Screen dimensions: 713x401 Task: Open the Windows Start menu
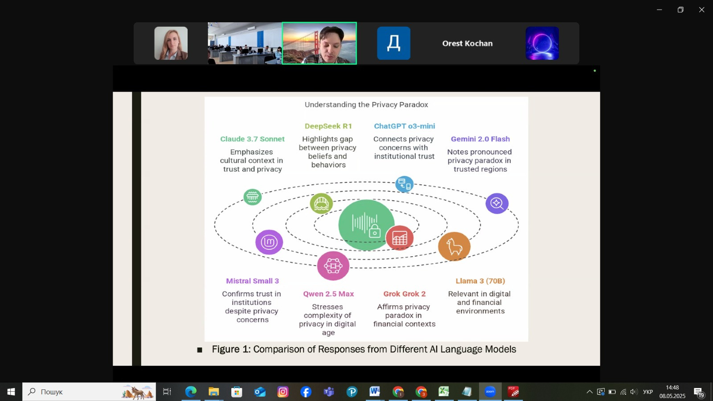point(11,392)
